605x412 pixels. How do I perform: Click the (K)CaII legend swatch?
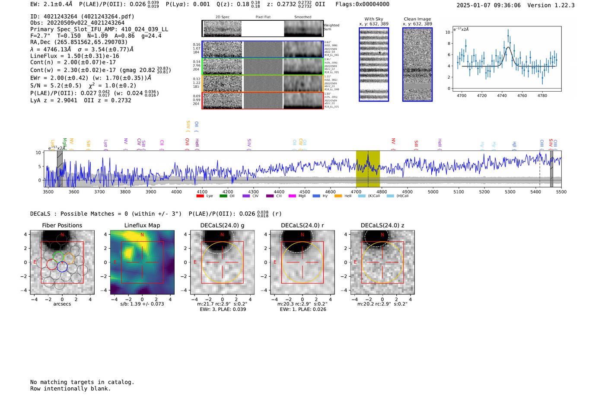(362, 196)
